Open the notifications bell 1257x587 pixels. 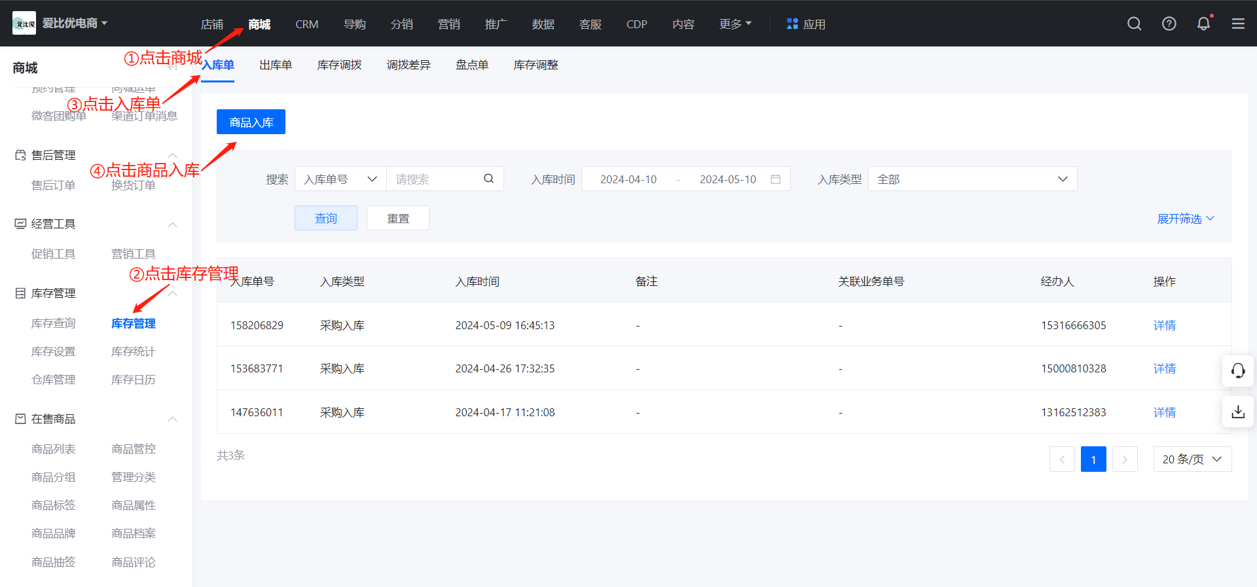click(1203, 24)
